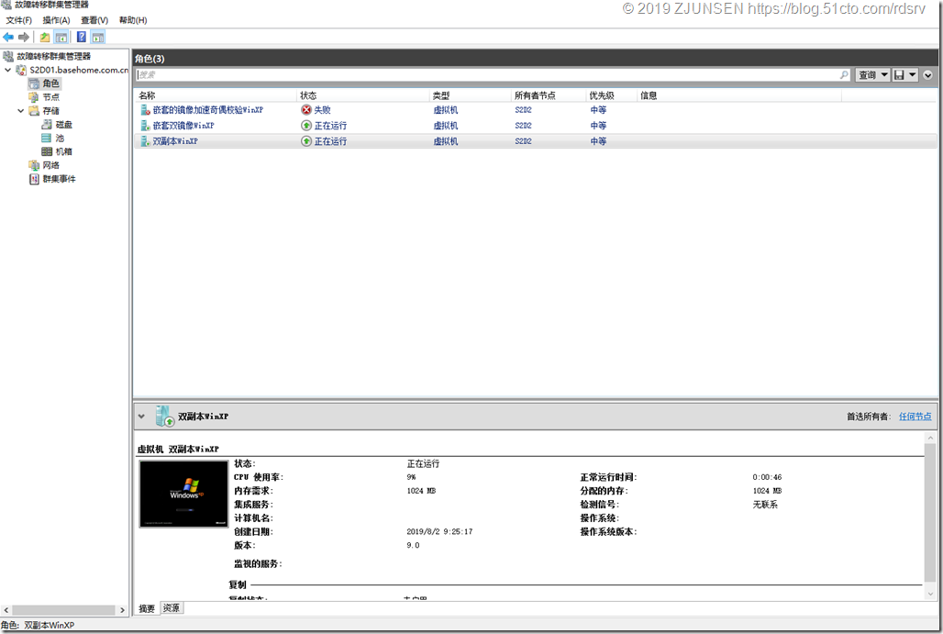Go back with the blue arrow

point(8,38)
